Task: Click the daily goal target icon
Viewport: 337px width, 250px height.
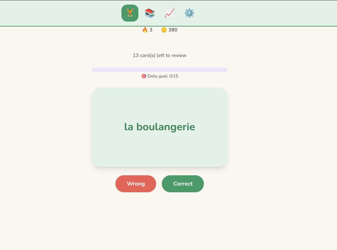Action: (x=144, y=76)
